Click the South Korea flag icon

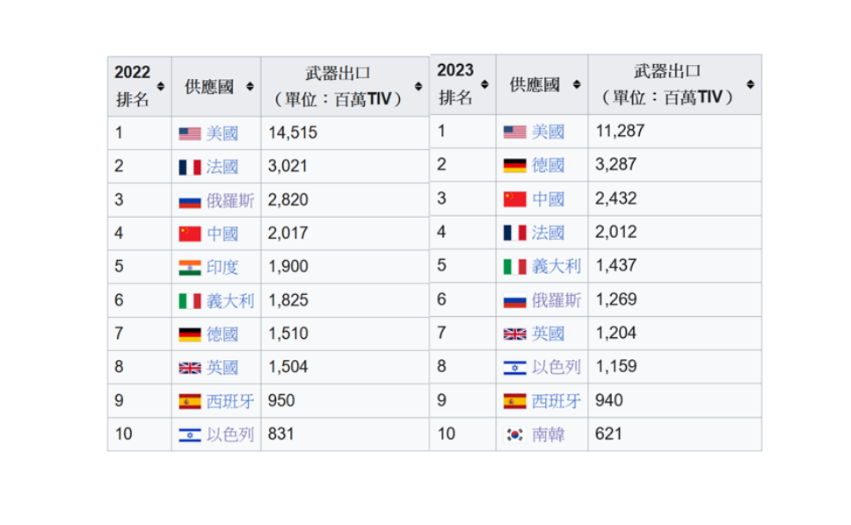(514, 435)
